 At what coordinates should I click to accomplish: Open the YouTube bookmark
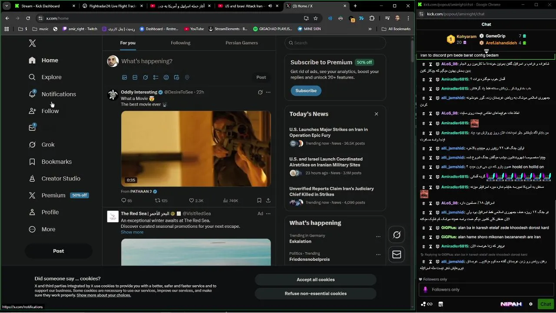tap(194, 29)
